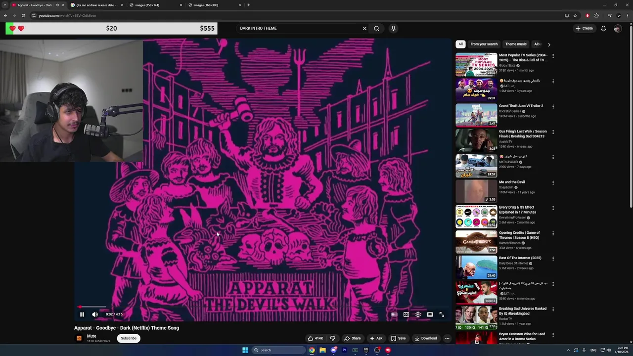
Task: Open Premiere Pro from the taskbar
Action: click(344, 350)
